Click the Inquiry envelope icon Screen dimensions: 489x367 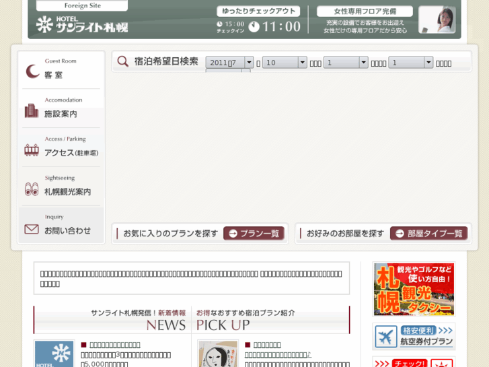click(32, 229)
